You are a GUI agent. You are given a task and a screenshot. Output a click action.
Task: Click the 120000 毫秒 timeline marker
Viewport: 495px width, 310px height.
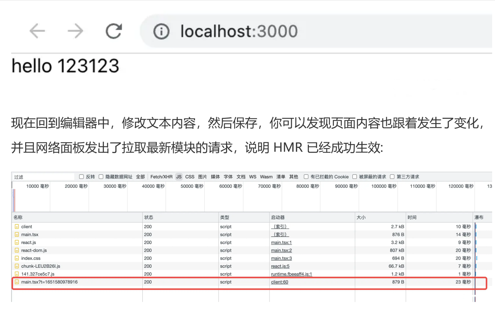(461, 186)
